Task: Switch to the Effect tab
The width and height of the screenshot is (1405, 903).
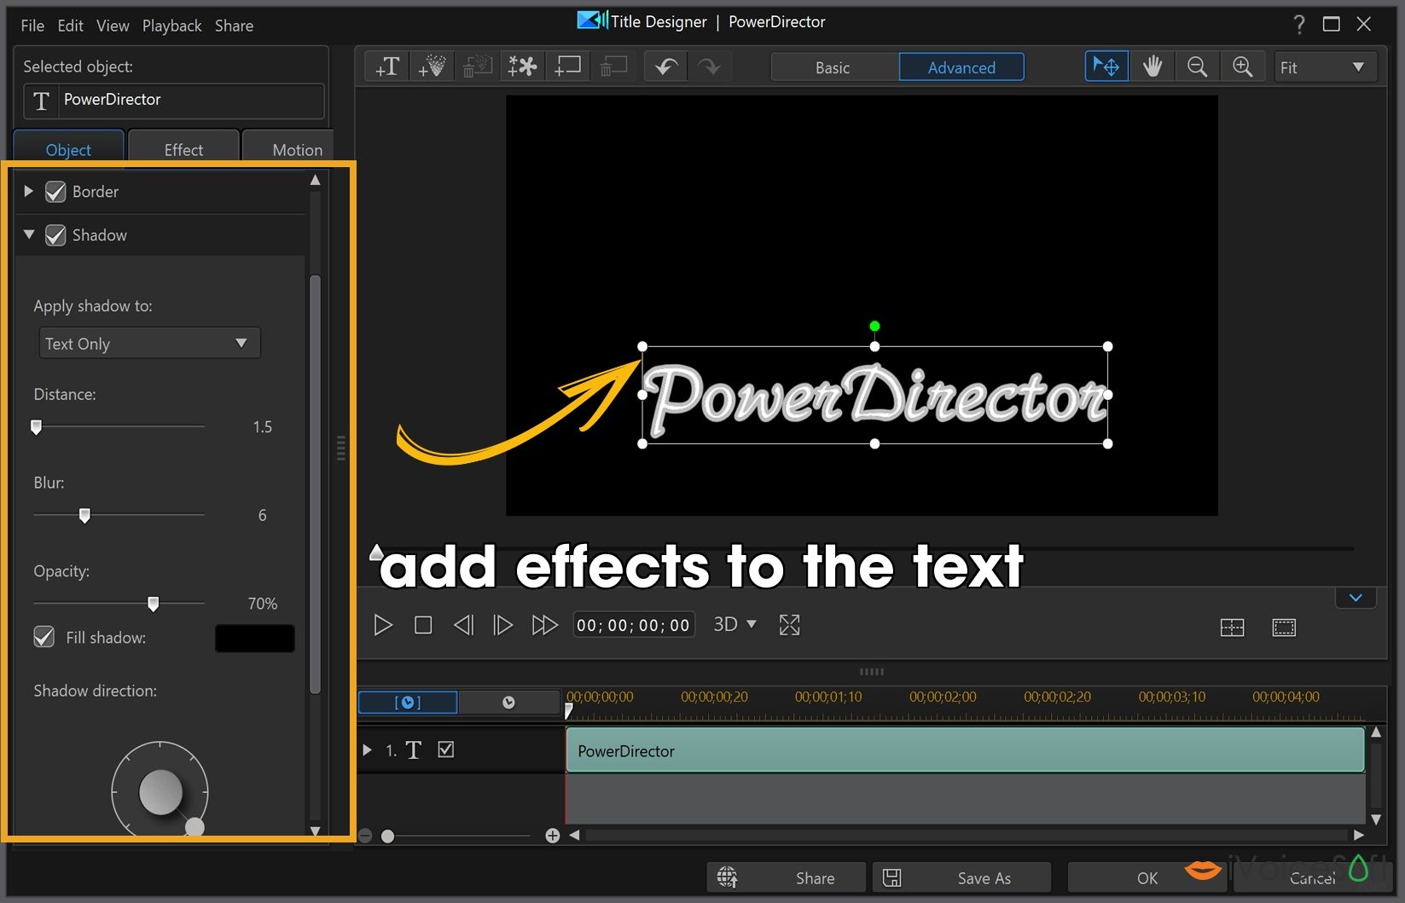Action: [x=183, y=149]
